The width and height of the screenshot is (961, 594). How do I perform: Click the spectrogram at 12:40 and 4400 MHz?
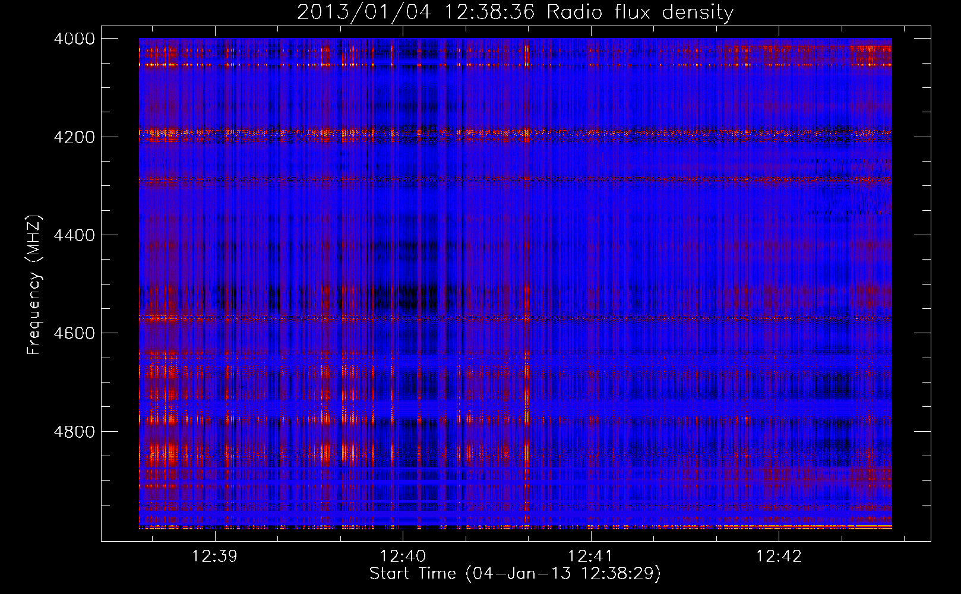click(x=403, y=235)
